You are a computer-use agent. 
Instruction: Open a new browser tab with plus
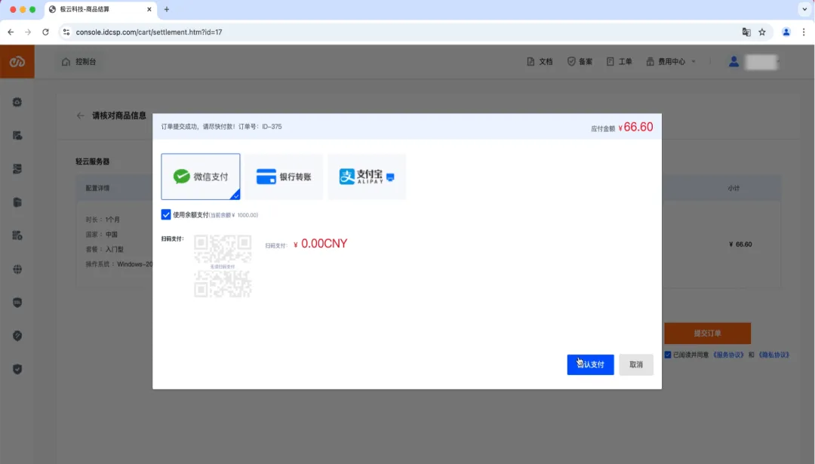pyautogui.click(x=167, y=9)
